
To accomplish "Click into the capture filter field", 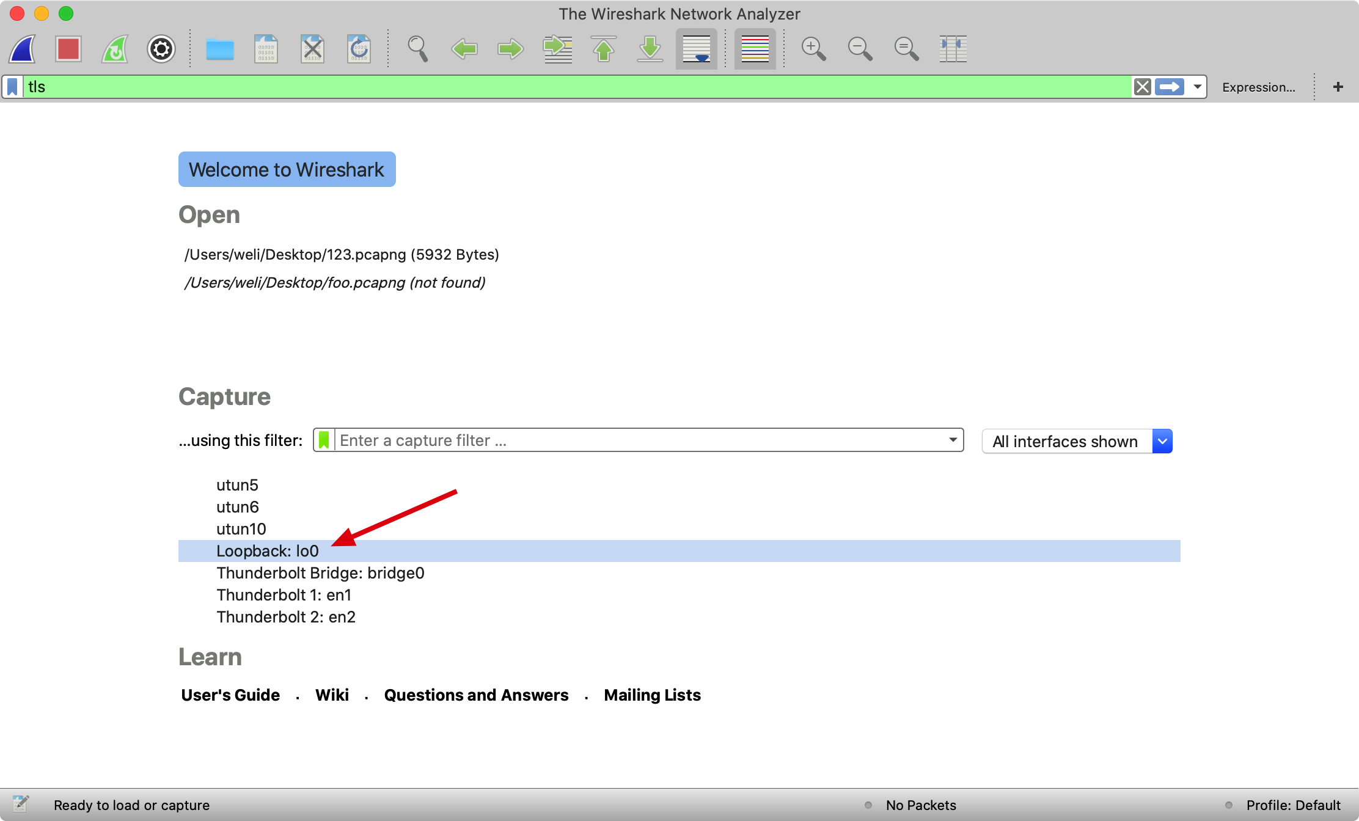I will click(x=636, y=440).
